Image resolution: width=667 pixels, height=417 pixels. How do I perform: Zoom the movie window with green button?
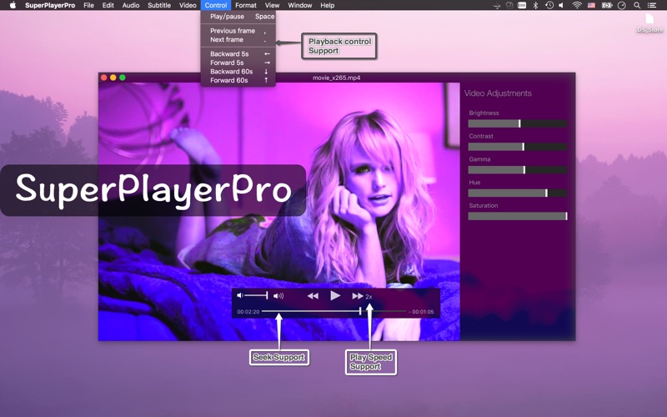[123, 78]
